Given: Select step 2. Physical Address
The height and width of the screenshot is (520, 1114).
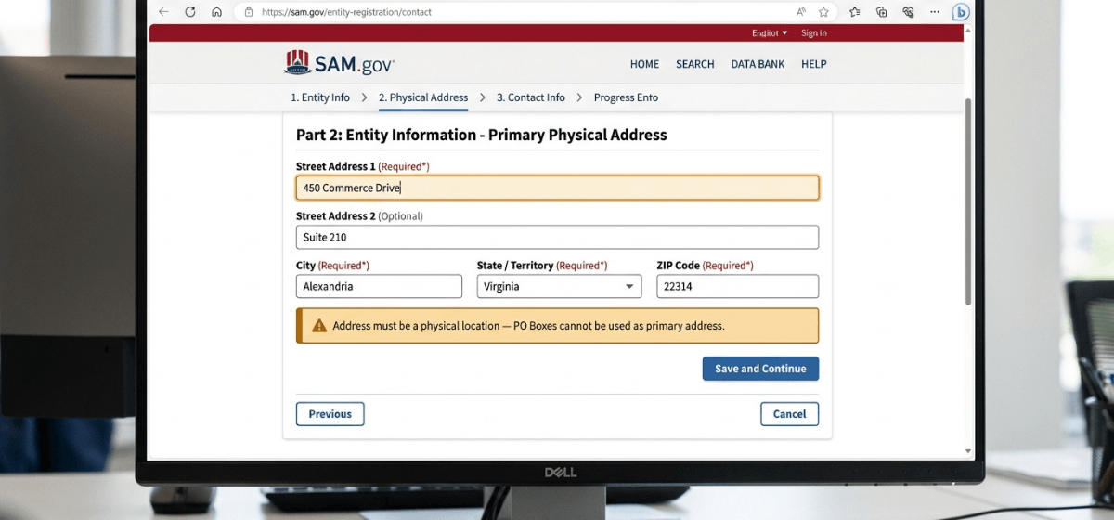Looking at the screenshot, I should [x=423, y=97].
